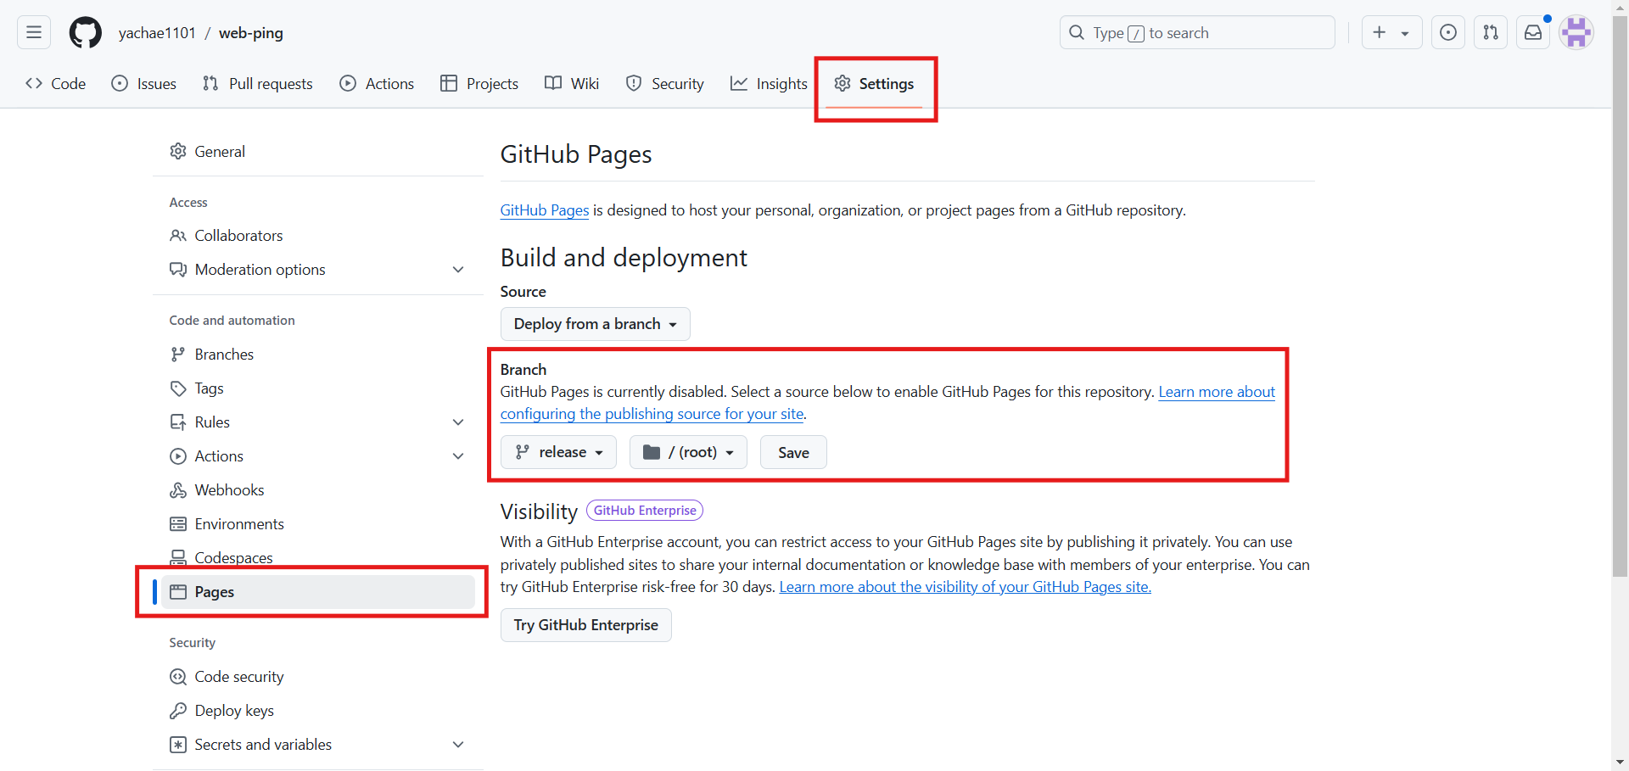Open the create new plus menu
The image size is (1629, 771).
coord(1391,32)
